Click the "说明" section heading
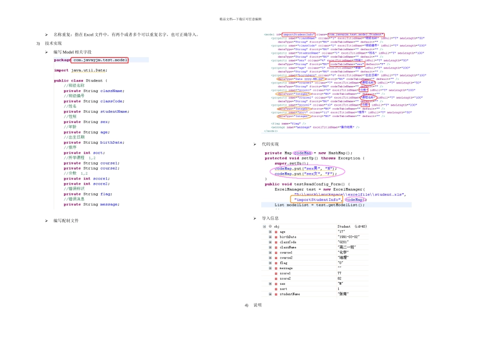Screen dimensions: 481x340 click(258, 305)
